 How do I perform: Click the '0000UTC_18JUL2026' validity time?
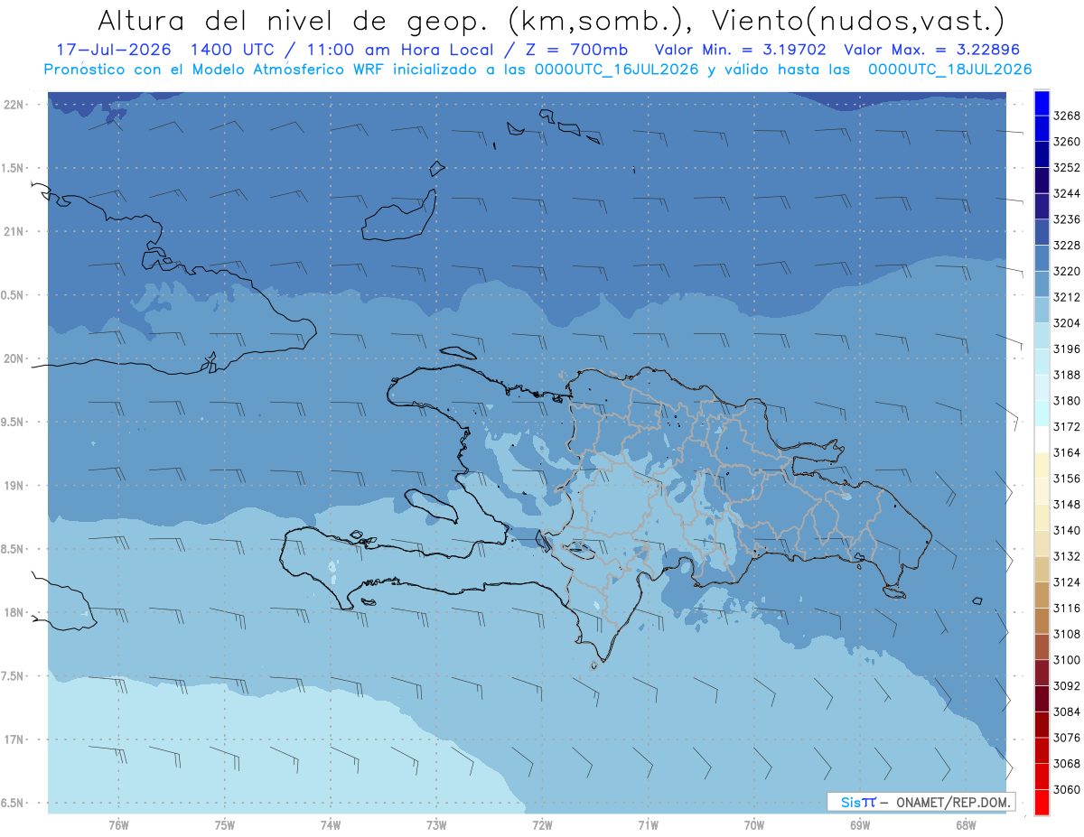pos(950,70)
